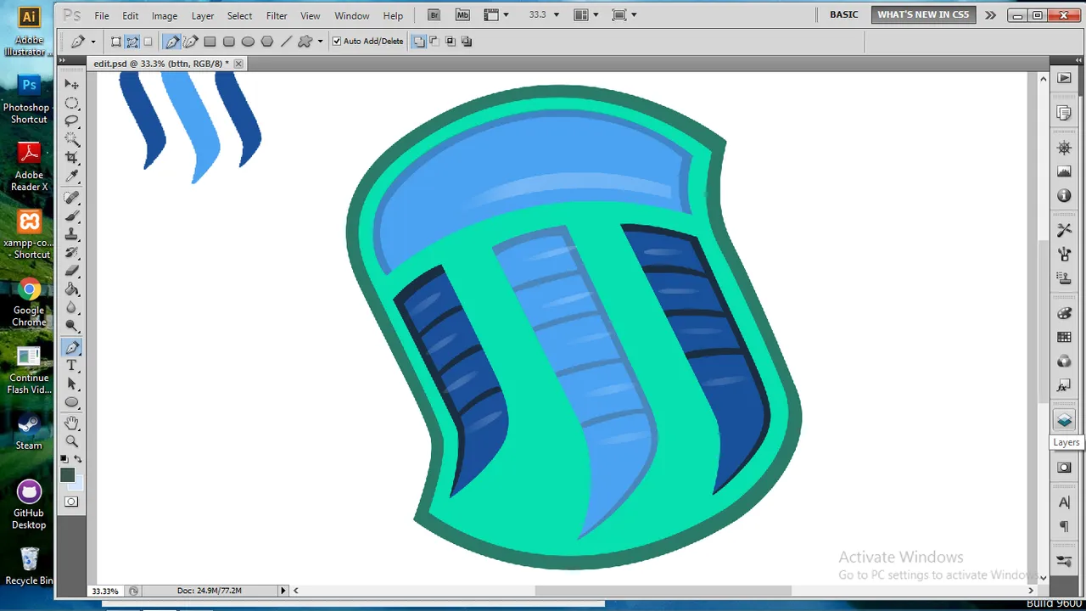Select the Eraser tool
This screenshot has width=1086, height=611.
[72, 272]
